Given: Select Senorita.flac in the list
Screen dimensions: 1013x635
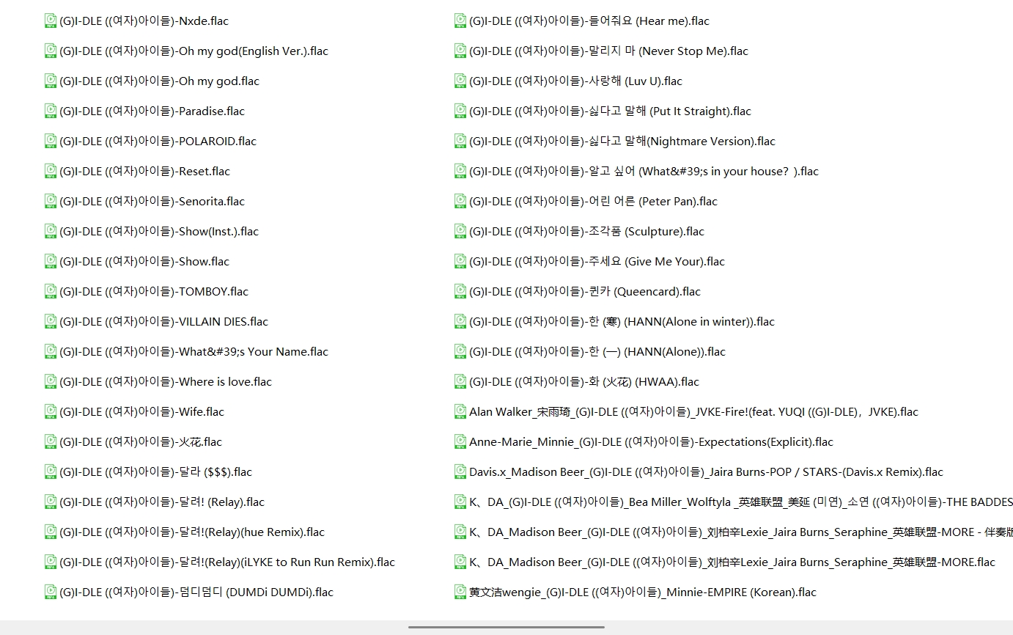Looking at the screenshot, I should click(152, 201).
